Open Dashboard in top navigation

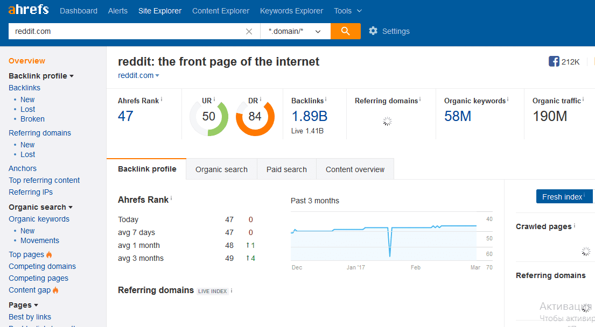click(x=79, y=11)
